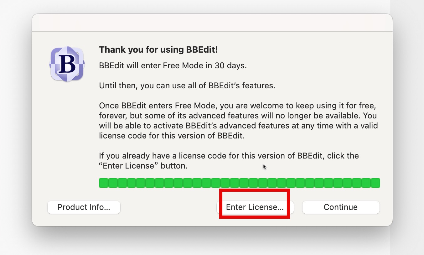Image resolution: width=424 pixels, height=255 pixels.
Task: Click the first segment of the progress bar
Action: pos(104,183)
